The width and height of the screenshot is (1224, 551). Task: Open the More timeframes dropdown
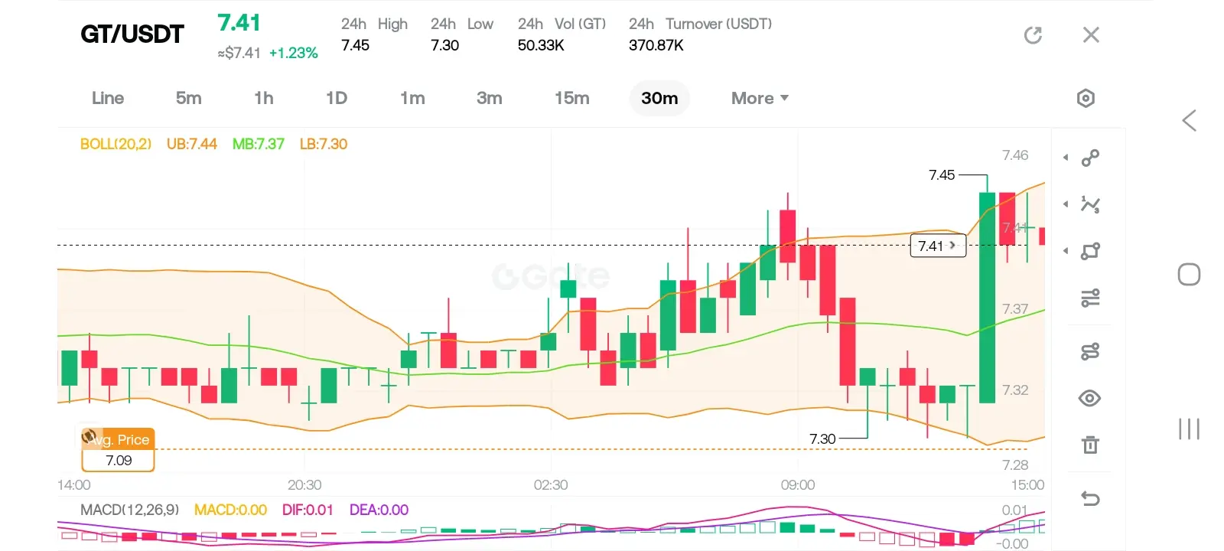click(x=760, y=98)
